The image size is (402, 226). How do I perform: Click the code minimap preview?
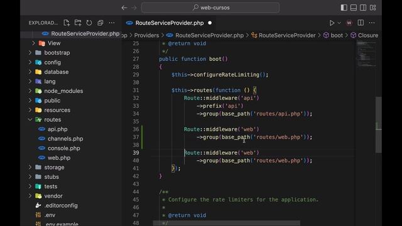click(366, 54)
